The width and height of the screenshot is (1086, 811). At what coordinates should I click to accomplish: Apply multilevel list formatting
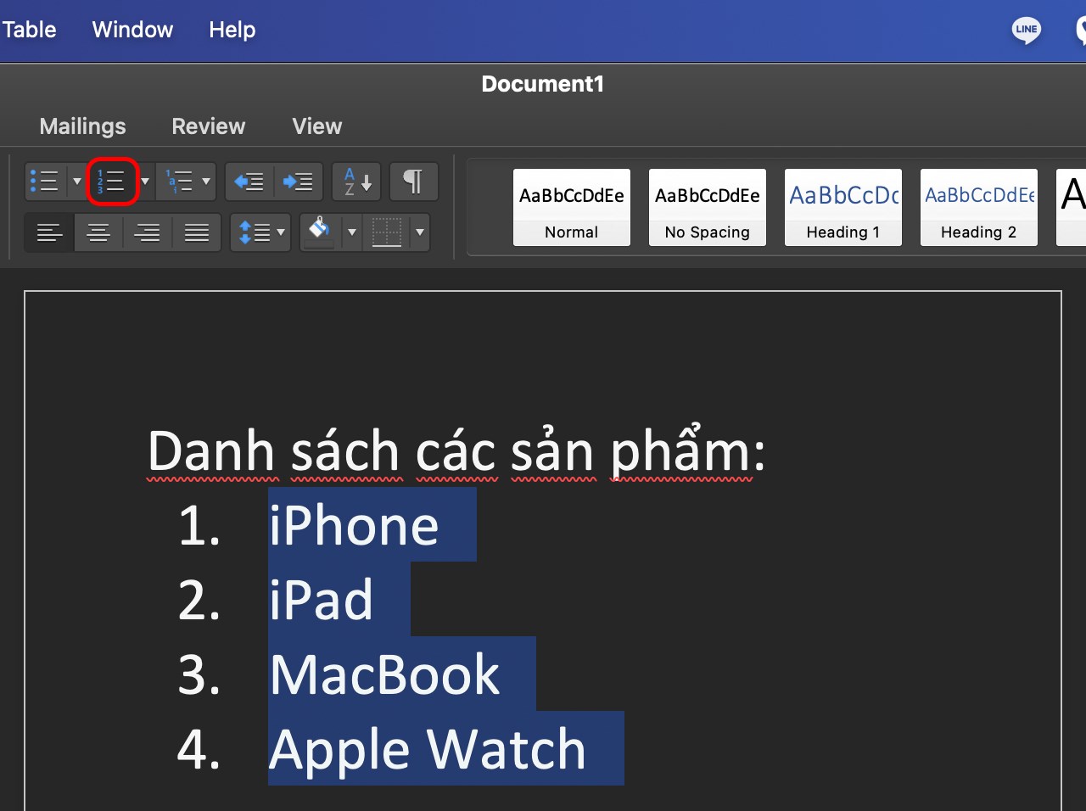click(180, 181)
